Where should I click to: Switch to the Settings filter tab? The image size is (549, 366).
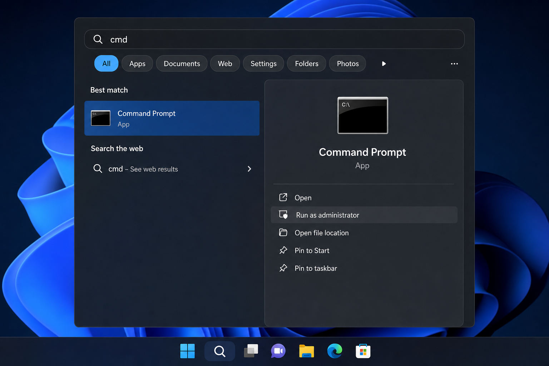(263, 64)
